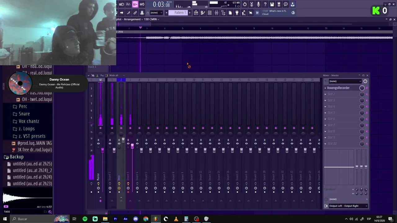Open the Snare folder in browser

[x=21, y=114]
